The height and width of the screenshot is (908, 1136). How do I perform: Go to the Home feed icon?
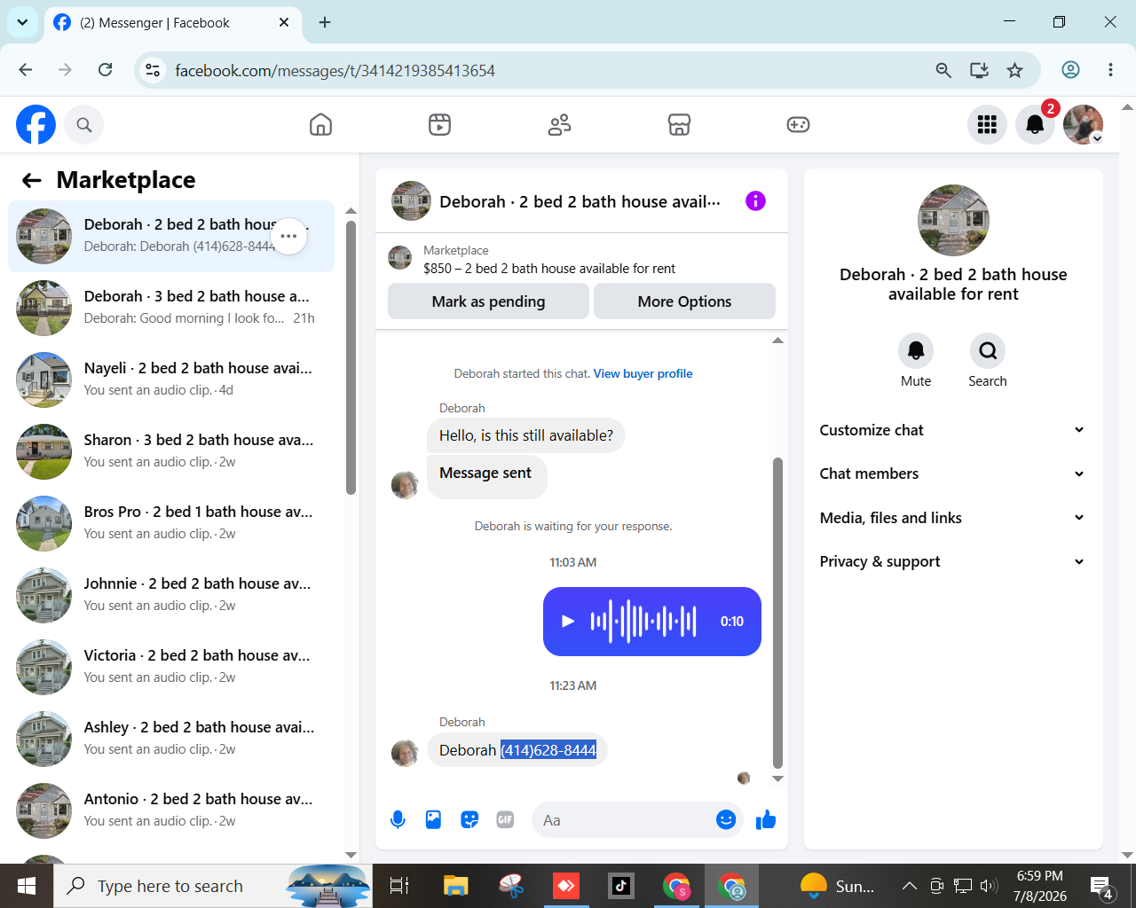point(320,125)
